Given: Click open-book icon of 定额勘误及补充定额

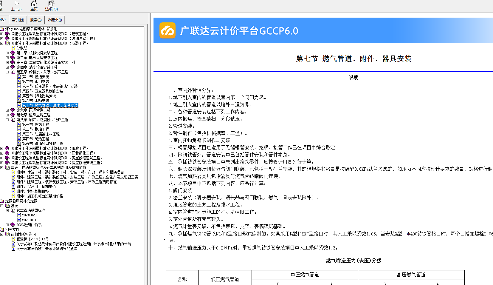Looking at the screenshot, I should 2,201.
